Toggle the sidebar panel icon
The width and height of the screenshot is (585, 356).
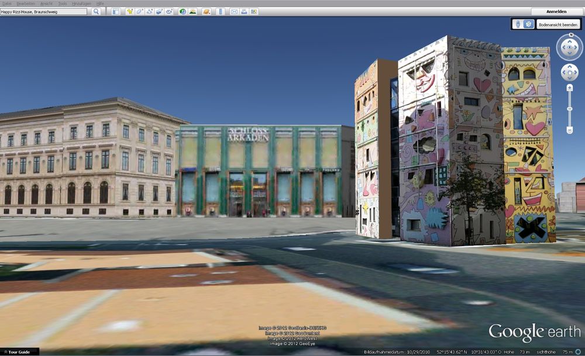click(x=116, y=12)
